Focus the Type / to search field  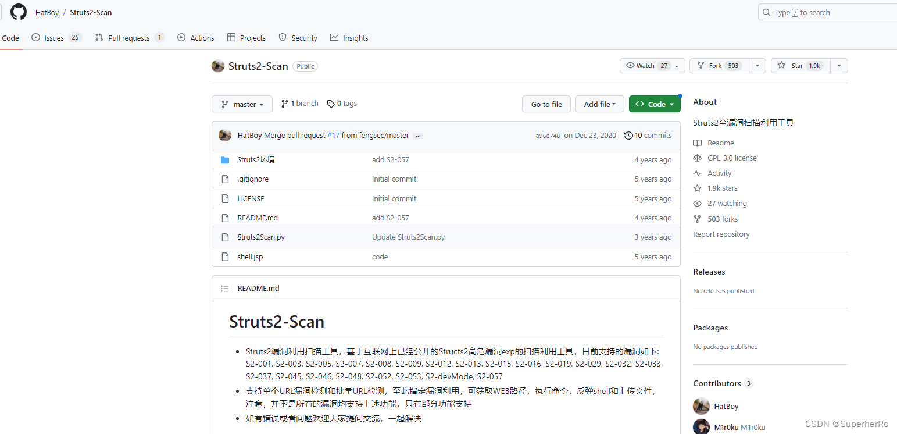tap(828, 12)
